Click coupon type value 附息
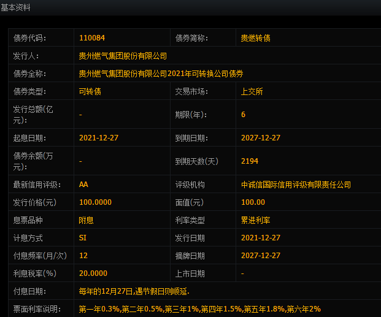 [x=87, y=220]
